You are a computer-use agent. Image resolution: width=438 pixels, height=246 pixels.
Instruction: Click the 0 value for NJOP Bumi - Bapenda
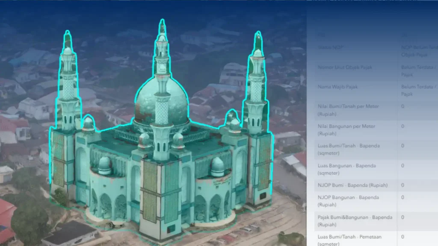tap(402, 185)
